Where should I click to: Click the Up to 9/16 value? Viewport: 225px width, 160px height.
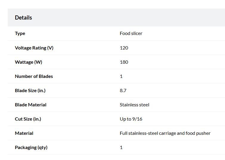pos(131,119)
